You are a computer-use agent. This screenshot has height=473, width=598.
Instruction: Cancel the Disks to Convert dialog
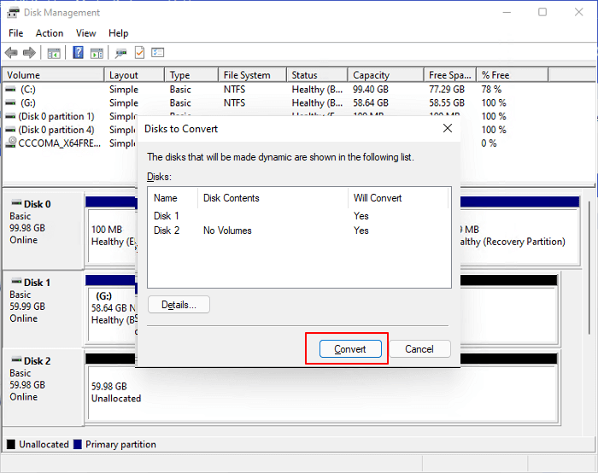pos(419,349)
